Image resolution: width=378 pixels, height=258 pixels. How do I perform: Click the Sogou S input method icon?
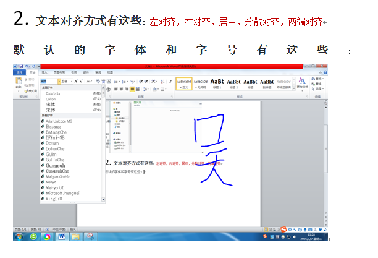(x=283, y=230)
